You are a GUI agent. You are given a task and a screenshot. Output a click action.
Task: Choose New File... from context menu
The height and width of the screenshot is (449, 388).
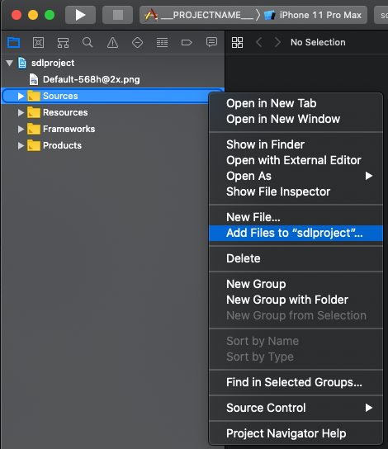(x=296, y=217)
